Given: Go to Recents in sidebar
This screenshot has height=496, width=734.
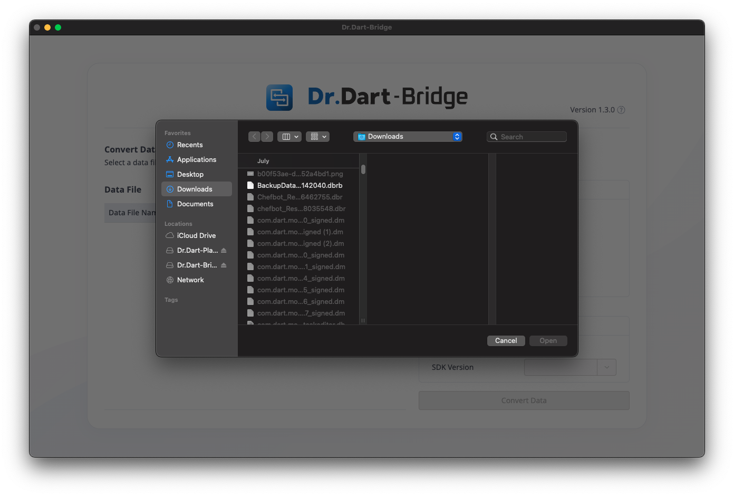Looking at the screenshot, I should pos(190,145).
